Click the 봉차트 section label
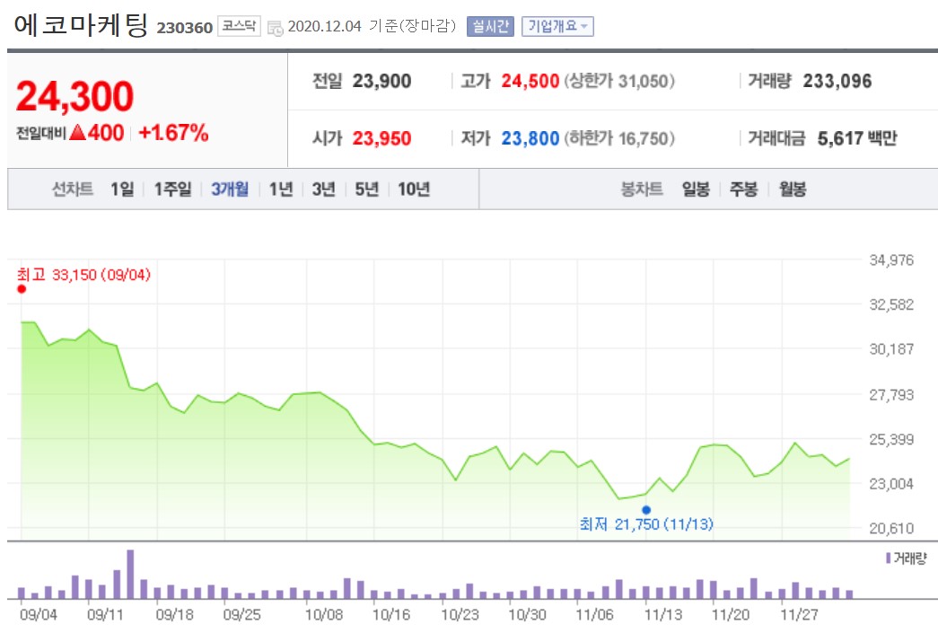This screenshot has height=633, width=938. point(642,189)
